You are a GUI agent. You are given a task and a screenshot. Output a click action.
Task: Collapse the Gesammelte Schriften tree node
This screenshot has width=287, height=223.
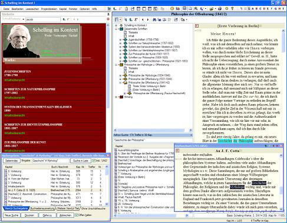pyautogui.click(x=116, y=29)
